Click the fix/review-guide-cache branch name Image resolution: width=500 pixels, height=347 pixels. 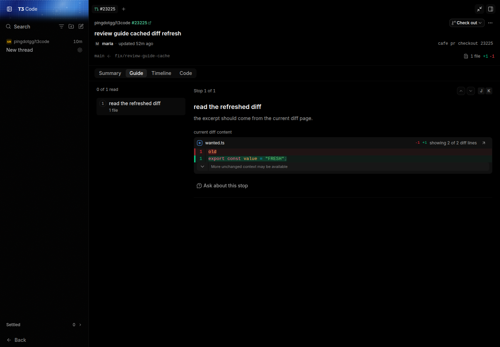[x=142, y=56]
